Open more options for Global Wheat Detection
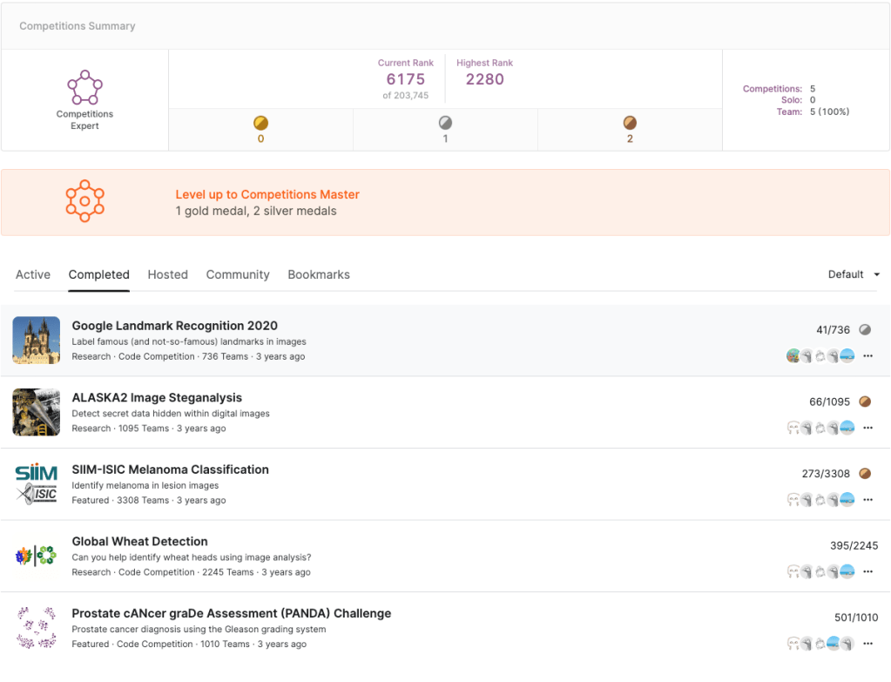This screenshot has width=891, height=682. coord(867,571)
